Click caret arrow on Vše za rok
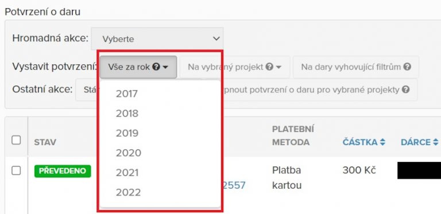 pos(165,67)
